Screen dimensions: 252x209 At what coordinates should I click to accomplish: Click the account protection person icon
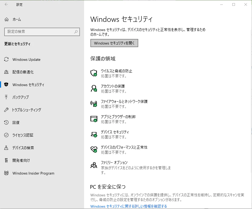tap(94, 88)
